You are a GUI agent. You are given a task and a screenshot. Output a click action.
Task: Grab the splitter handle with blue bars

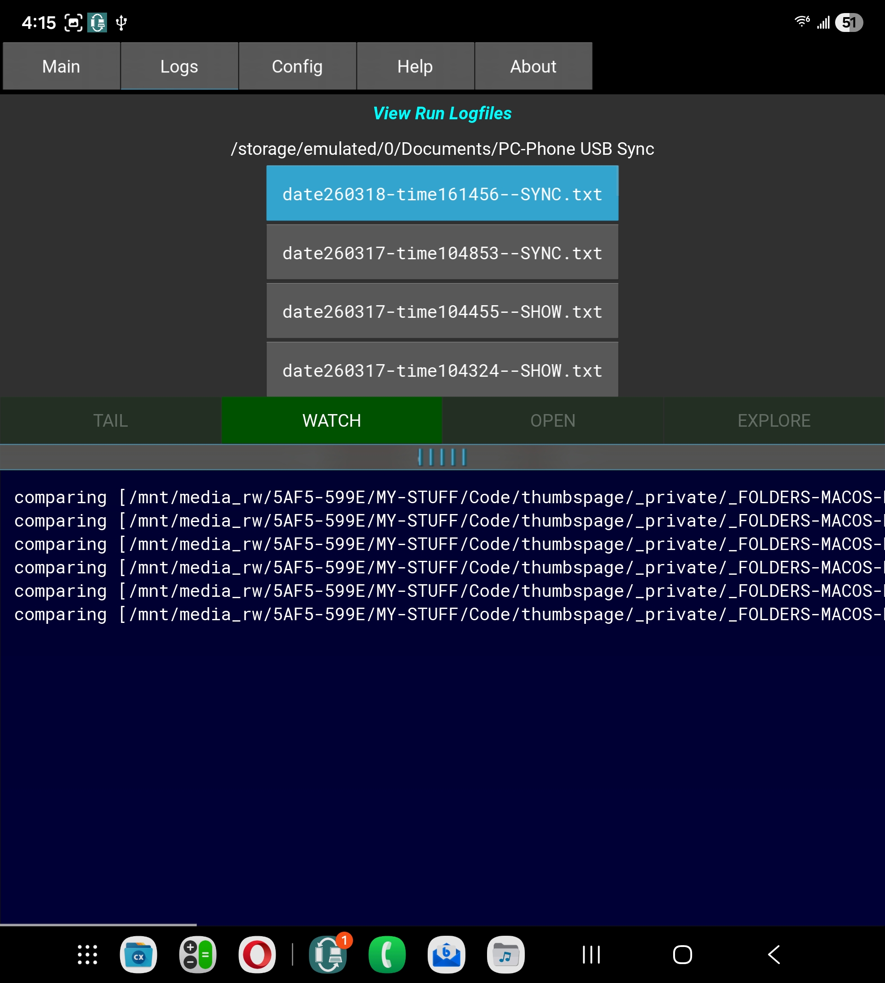442,457
